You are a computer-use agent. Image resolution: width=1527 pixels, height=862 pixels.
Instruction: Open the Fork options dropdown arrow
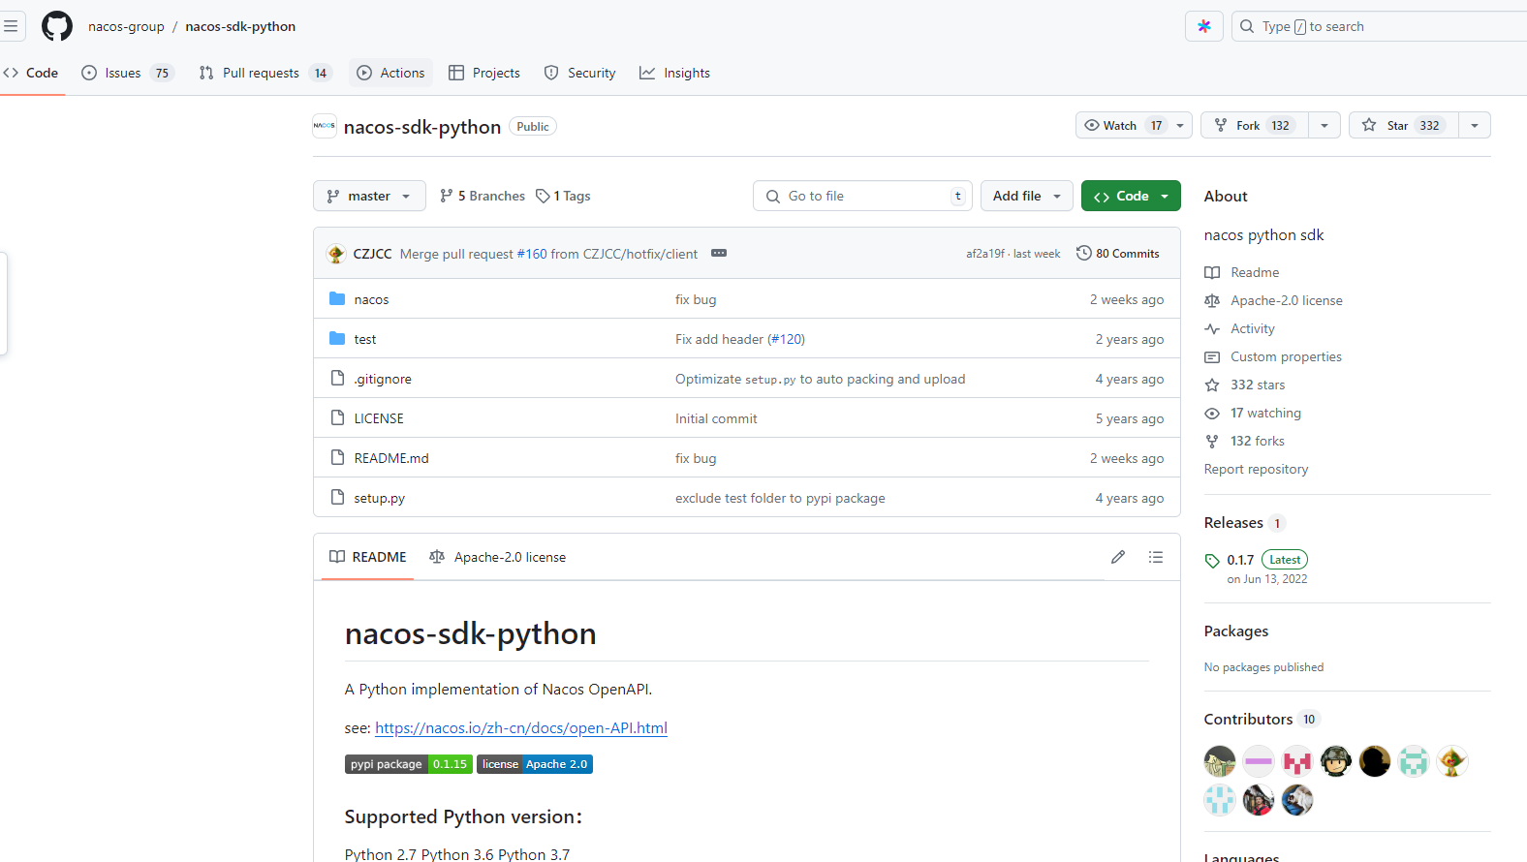tap(1324, 125)
